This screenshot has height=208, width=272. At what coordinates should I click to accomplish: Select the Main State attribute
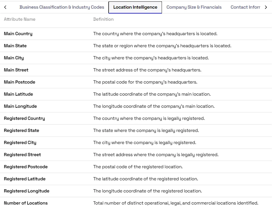click(x=15, y=46)
